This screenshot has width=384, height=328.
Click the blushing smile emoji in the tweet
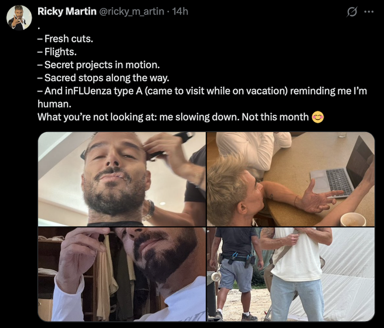(x=318, y=117)
